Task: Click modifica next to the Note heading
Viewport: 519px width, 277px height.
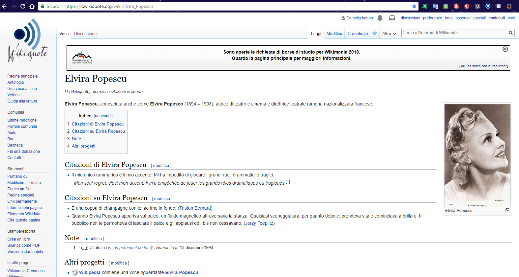Action: pyautogui.click(x=94, y=239)
